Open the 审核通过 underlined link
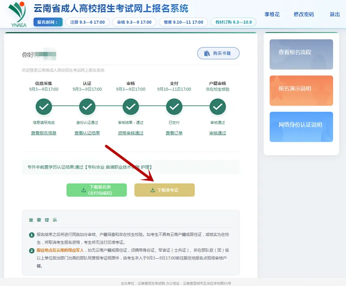The height and width of the screenshot is (286, 346). 218,133
